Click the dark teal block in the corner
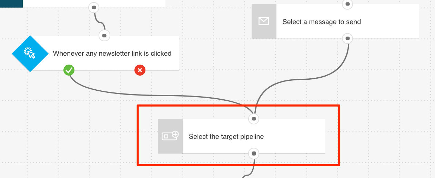This screenshot has height=178, width=435. coord(11,3)
